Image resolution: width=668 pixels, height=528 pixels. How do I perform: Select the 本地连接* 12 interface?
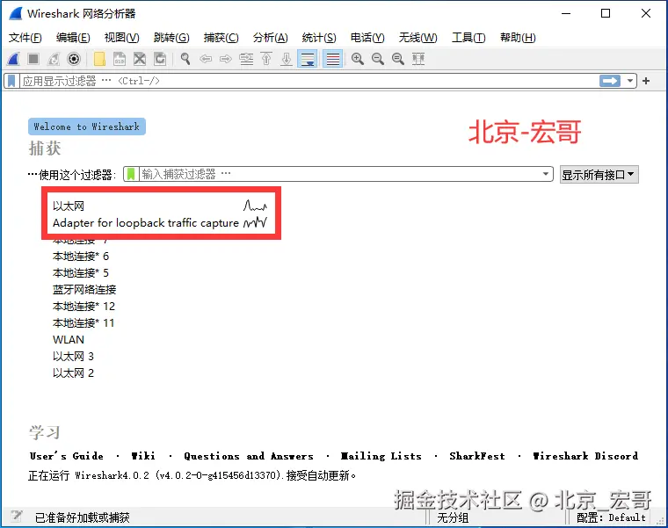tap(83, 306)
